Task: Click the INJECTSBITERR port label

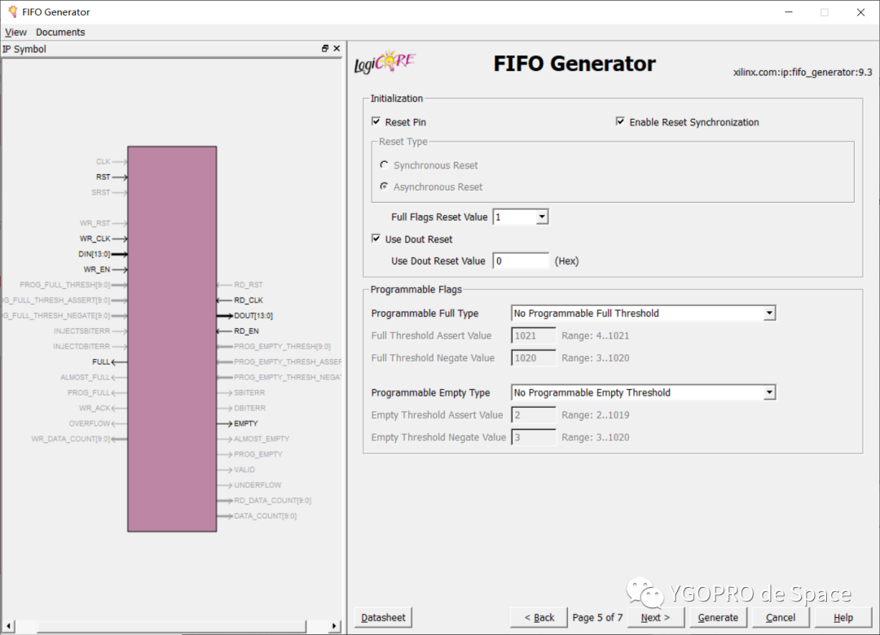Action: click(82, 331)
